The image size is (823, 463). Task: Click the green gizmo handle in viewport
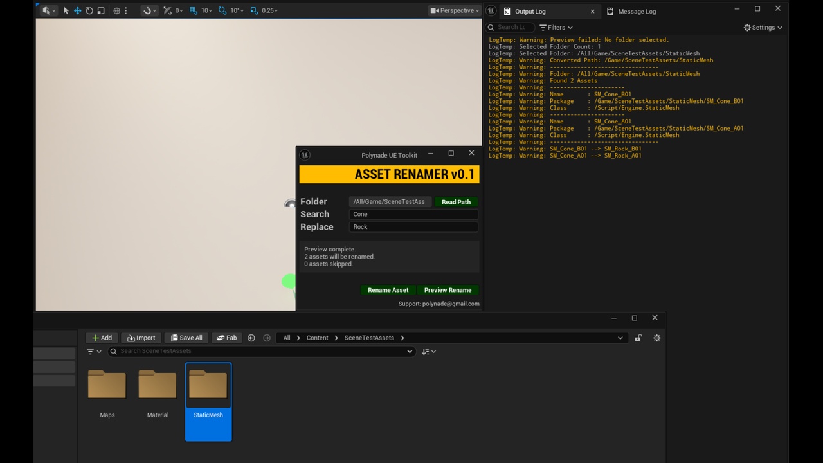[x=289, y=281]
